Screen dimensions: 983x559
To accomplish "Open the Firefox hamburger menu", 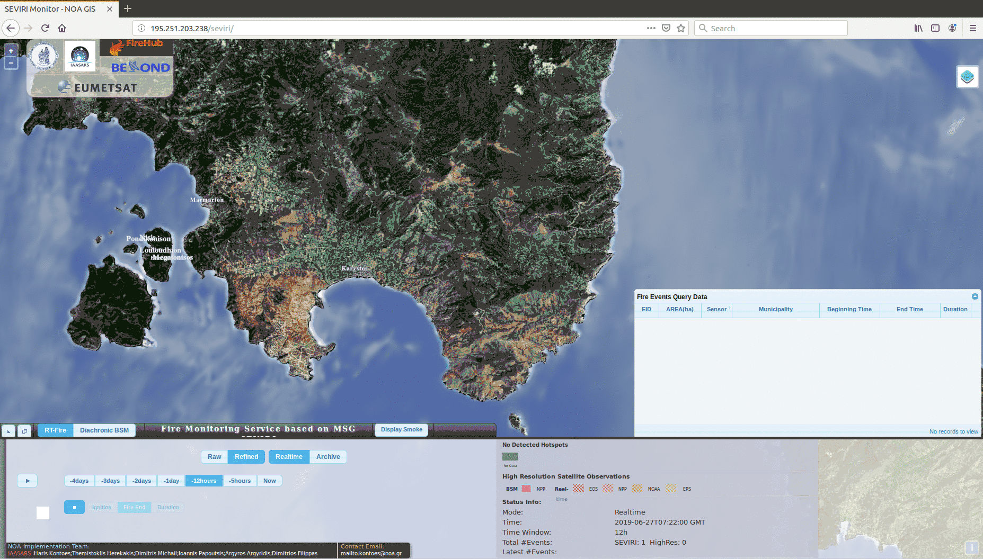I will (x=973, y=28).
